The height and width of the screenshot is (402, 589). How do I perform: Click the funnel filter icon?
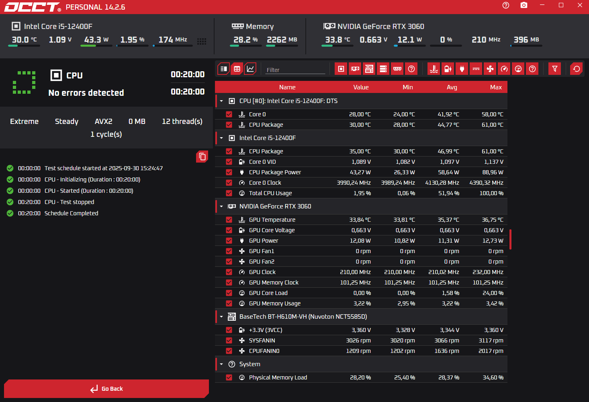pyautogui.click(x=555, y=69)
